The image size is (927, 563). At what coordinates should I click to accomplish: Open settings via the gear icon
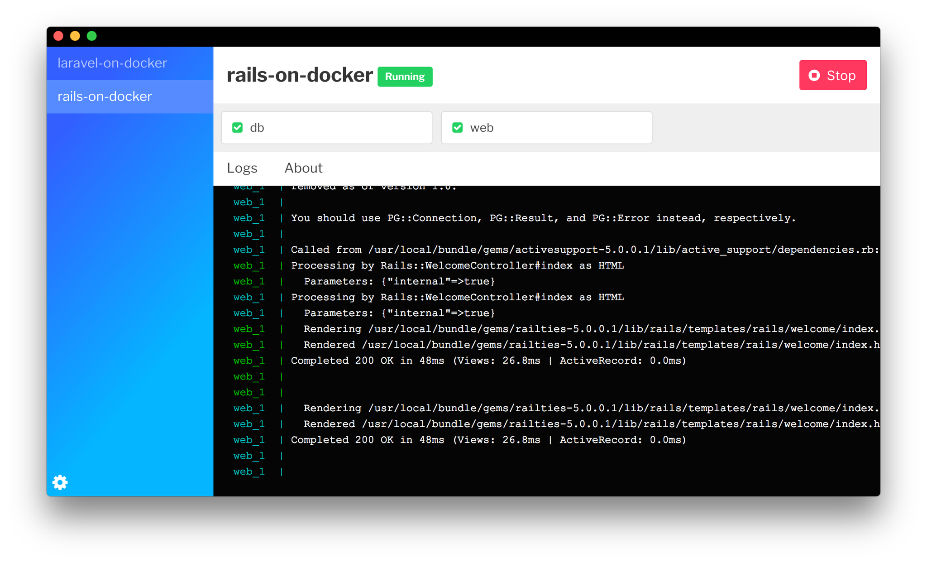(60, 482)
